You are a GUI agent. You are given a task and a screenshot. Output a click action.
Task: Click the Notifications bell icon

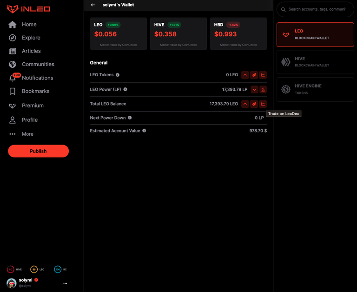[12, 79]
